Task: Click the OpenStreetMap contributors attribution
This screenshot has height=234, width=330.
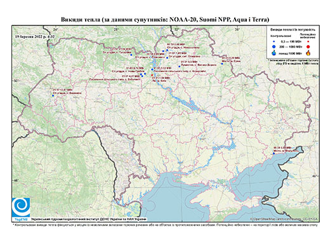Action: point(284,219)
